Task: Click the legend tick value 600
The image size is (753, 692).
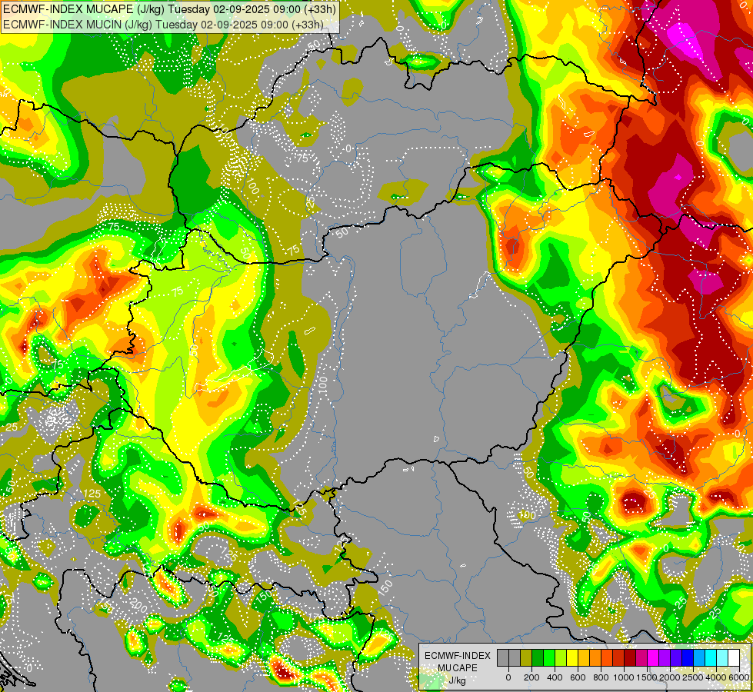Action: [x=578, y=677]
